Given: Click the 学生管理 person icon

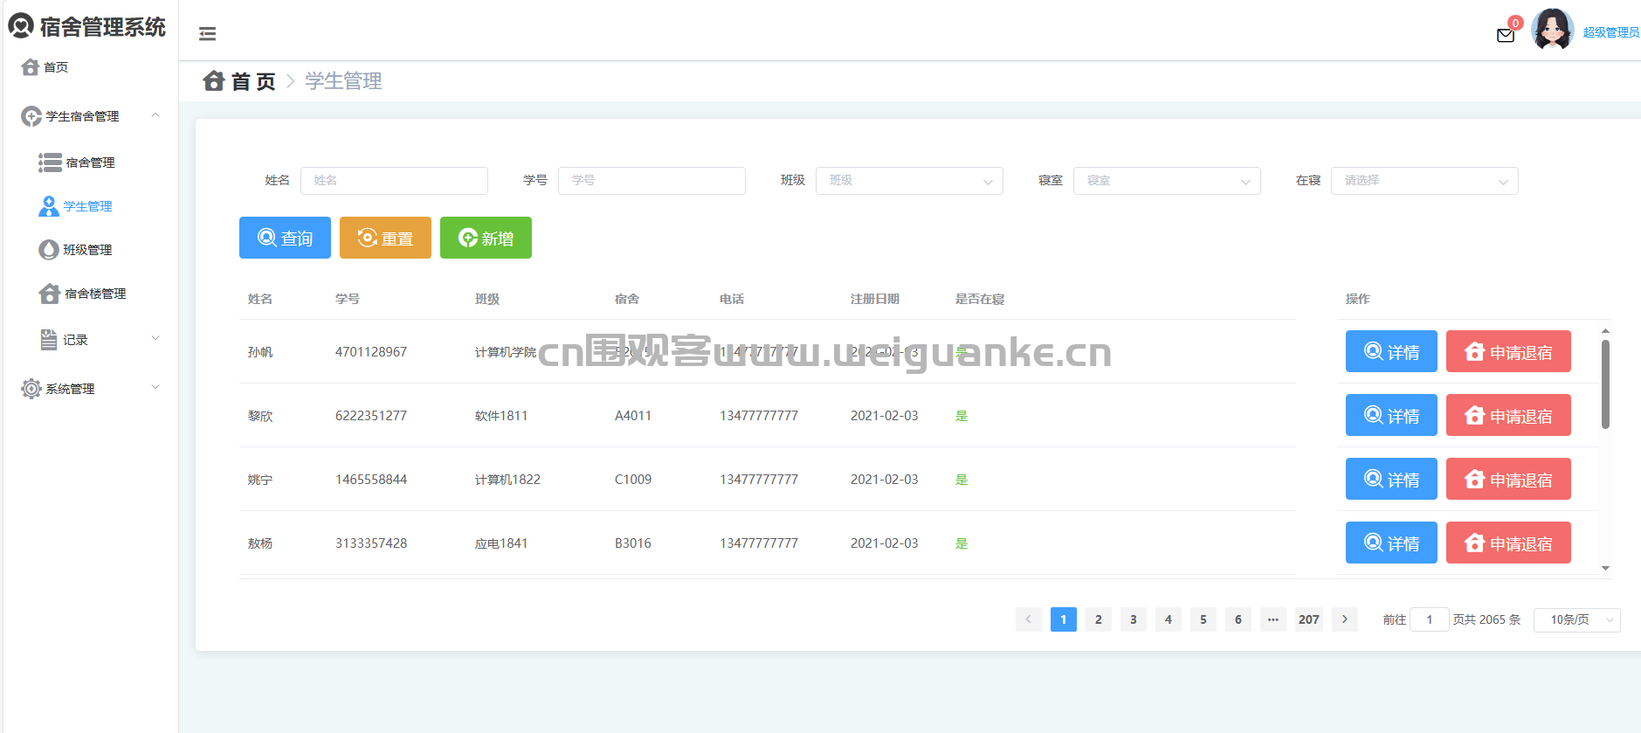Looking at the screenshot, I should point(49,206).
